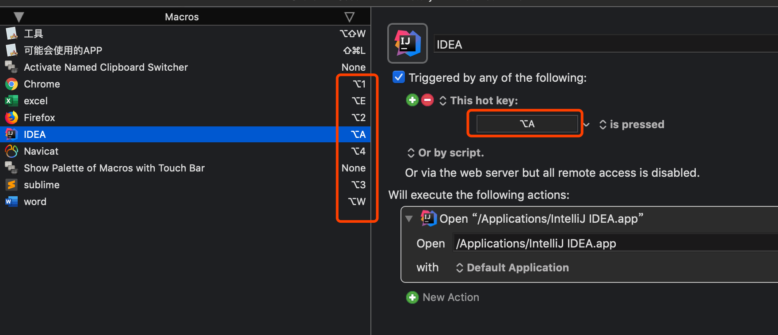Select Activate Named Clipboard Switcher macro
The height and width of the screenshot is (335, 778).
185,67
